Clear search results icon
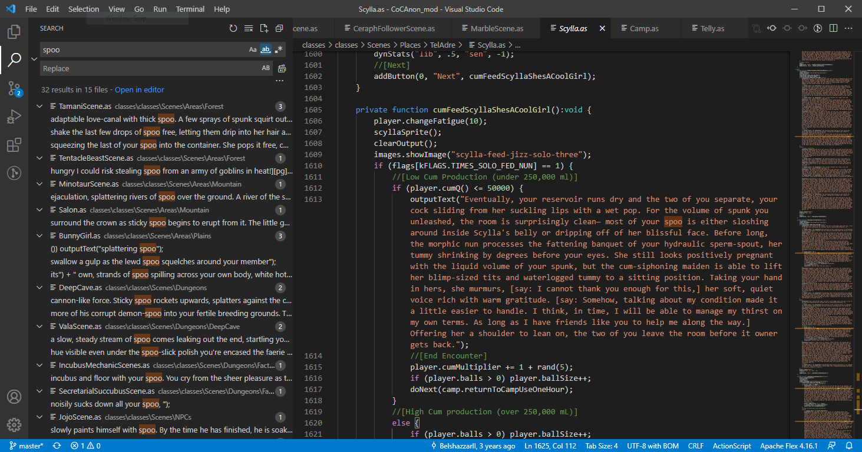The width and height of the screenshot is (862, 452). [x=249, y=28]
